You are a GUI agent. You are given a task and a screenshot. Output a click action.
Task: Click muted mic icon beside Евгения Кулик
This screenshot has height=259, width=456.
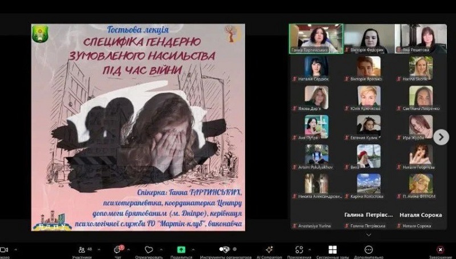click(x=347, y=137)
